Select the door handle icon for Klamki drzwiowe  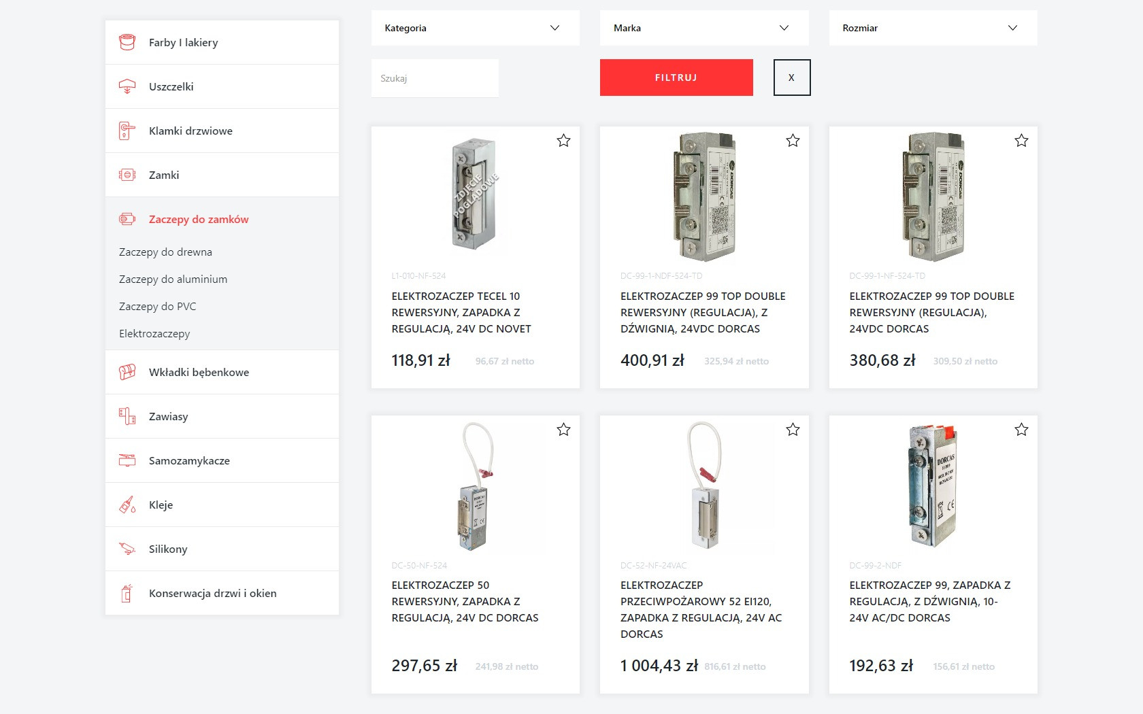pyautogui.click(x=127, y=131)
